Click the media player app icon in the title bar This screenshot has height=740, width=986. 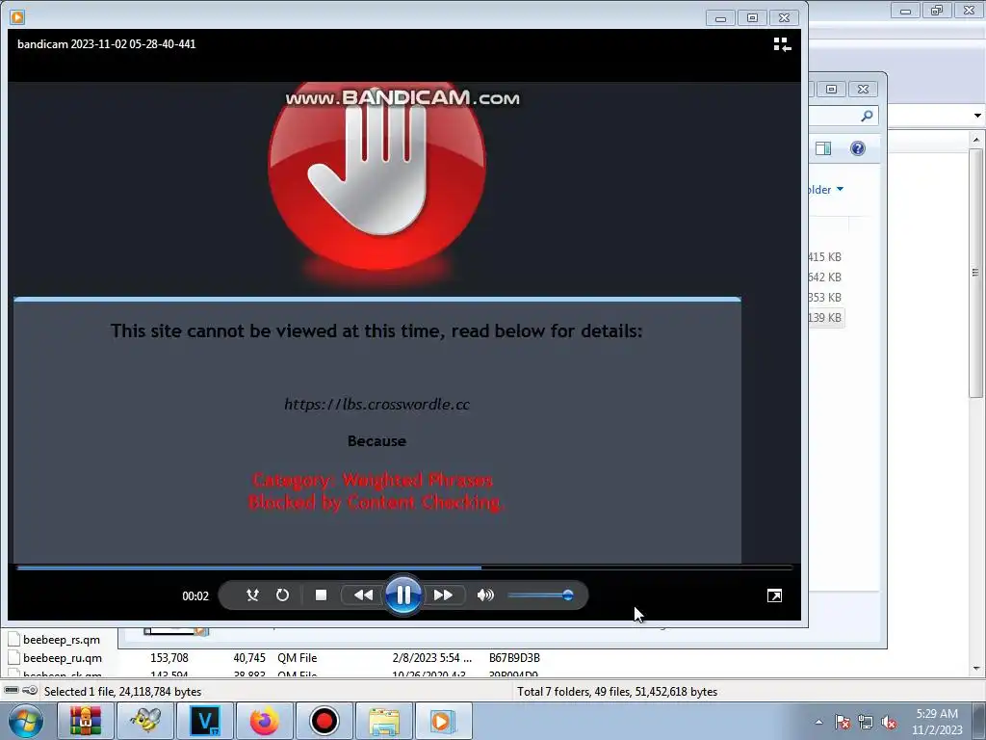coord(17,17)
